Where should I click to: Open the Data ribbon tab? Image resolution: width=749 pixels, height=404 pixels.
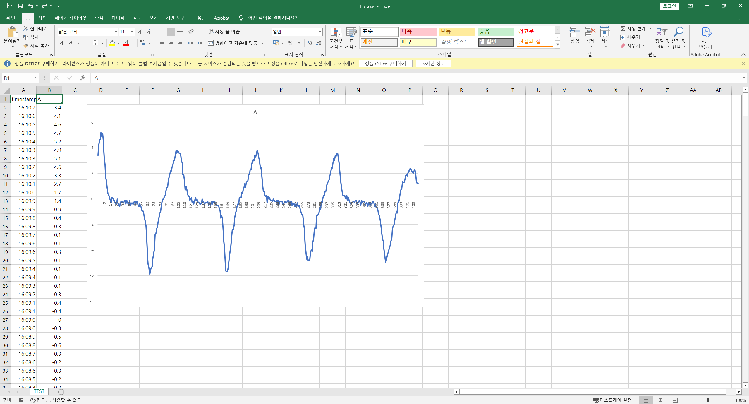118,18
